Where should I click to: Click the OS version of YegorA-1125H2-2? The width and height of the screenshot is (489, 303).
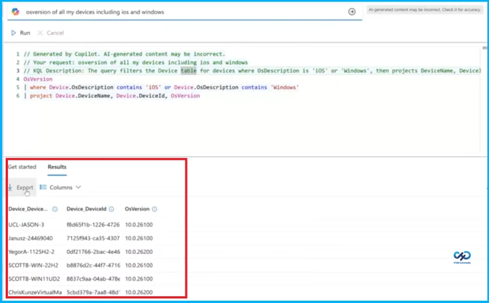[x=139, y=251]
